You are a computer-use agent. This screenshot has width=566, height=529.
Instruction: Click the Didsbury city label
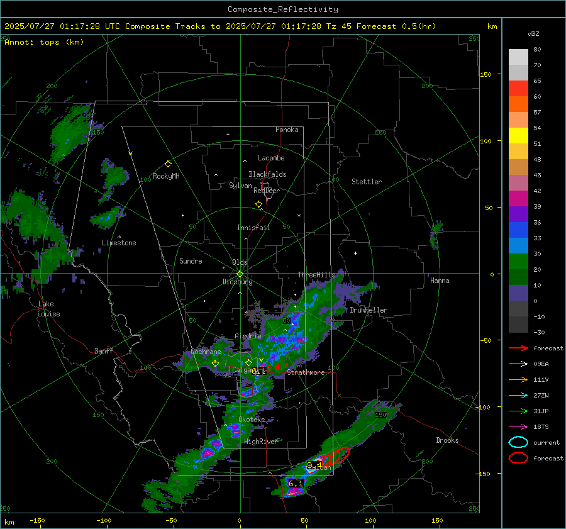tap(237, 282)
